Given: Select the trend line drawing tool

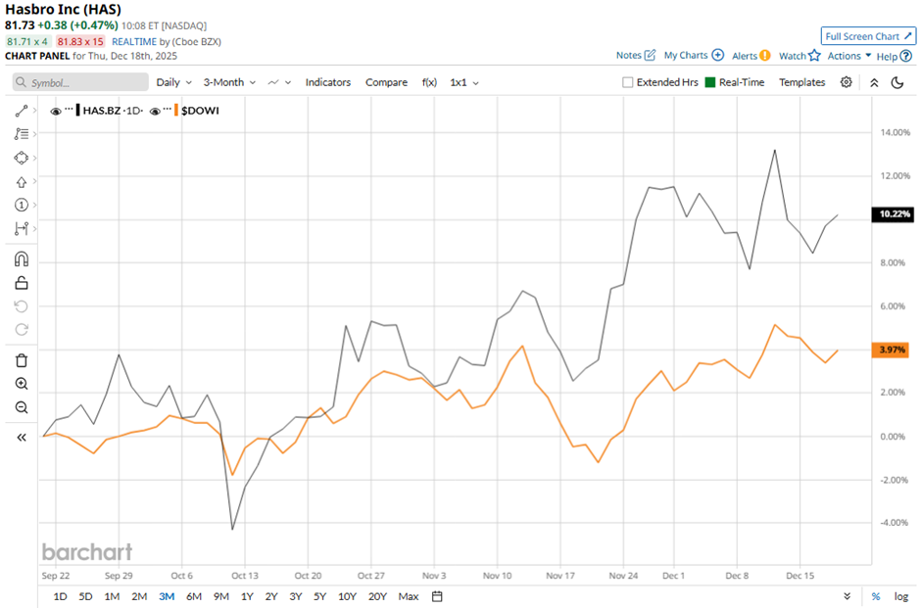Looking at the screenshot, I should click(22, 111).
